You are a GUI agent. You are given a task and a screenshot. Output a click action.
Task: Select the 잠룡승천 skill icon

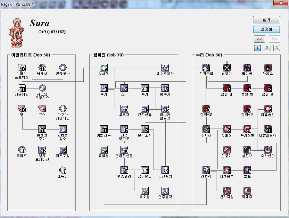click(x=268, y=109)
